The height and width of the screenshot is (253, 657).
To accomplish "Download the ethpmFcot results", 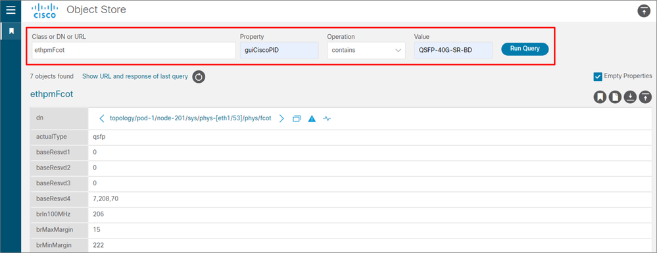I will coord(630,97).
